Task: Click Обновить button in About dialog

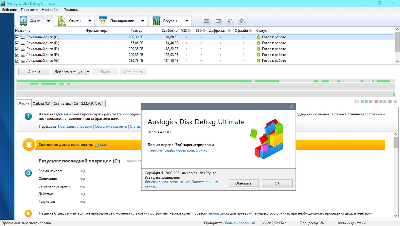Action: click(243, 183)
